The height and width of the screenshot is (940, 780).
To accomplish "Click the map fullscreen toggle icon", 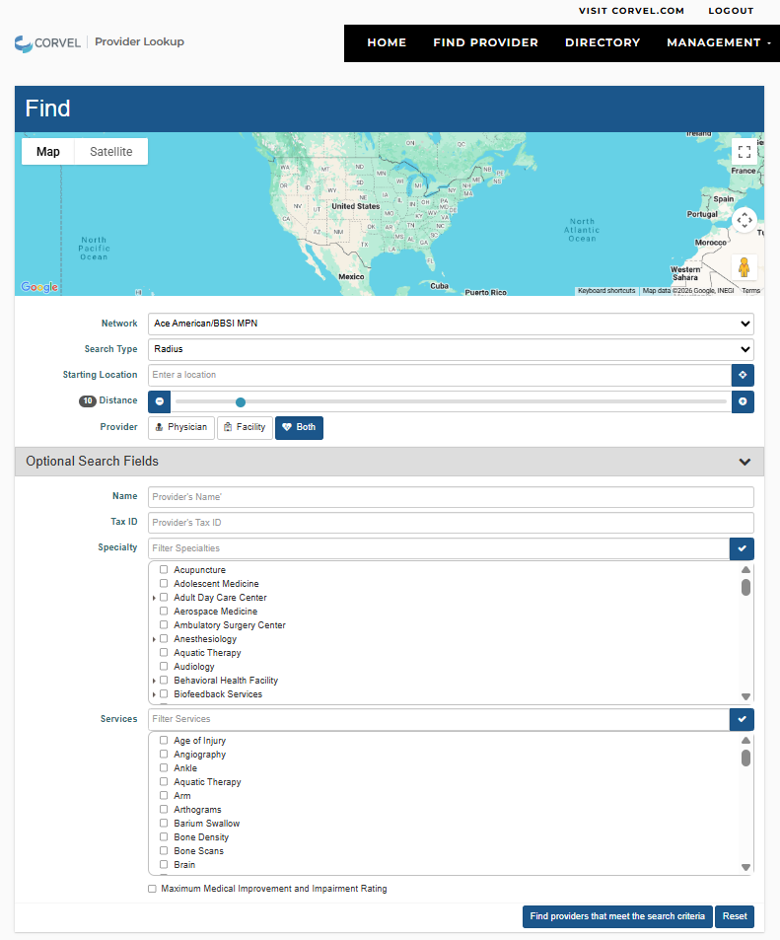I will [x=745, y=152].
